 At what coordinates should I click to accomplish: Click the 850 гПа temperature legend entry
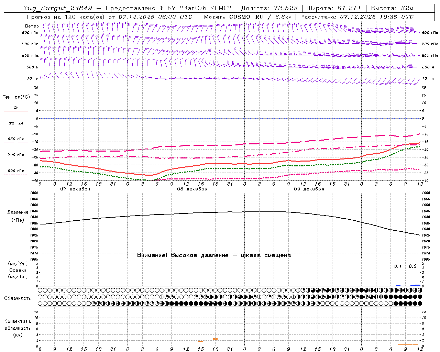point(16,139)
